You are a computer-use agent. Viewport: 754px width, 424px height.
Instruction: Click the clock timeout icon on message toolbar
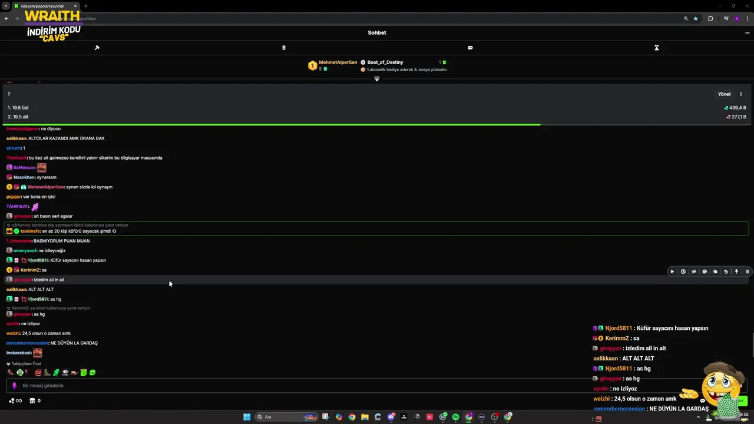pyautogui.click(x=683, y=271)
